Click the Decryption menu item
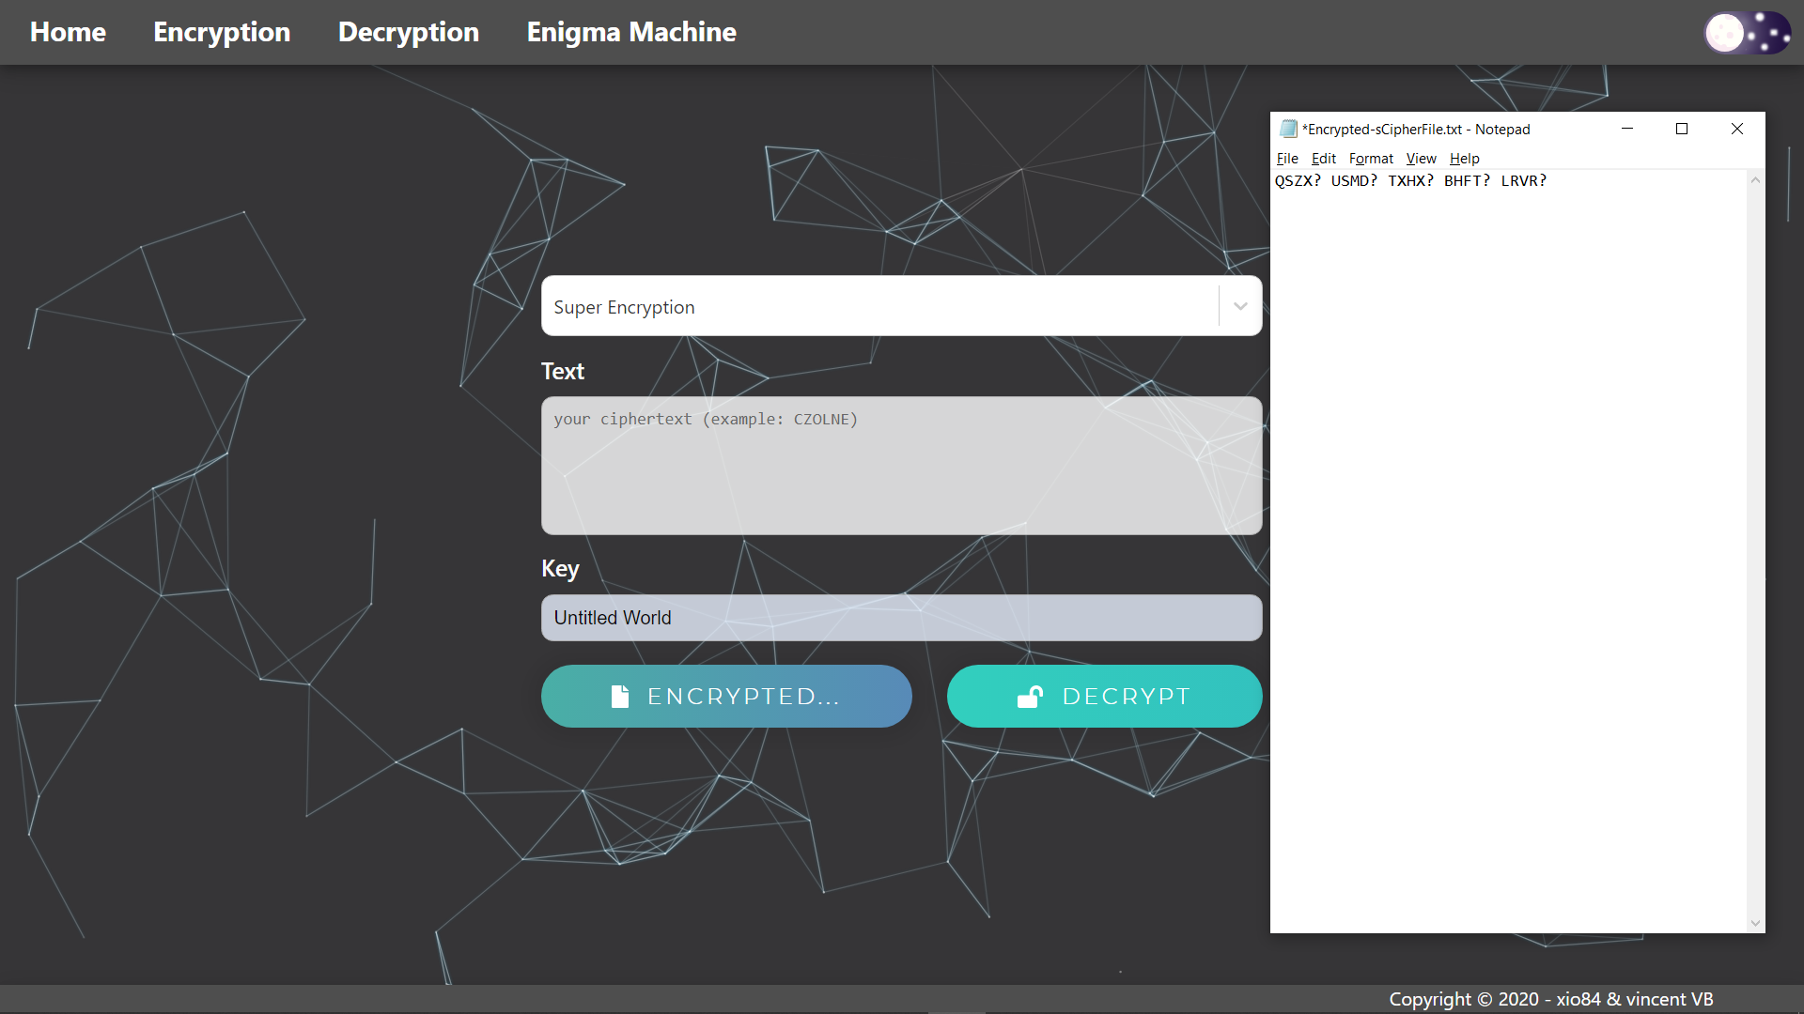Screen dimensions: 1804x1014 pos(408,32)
